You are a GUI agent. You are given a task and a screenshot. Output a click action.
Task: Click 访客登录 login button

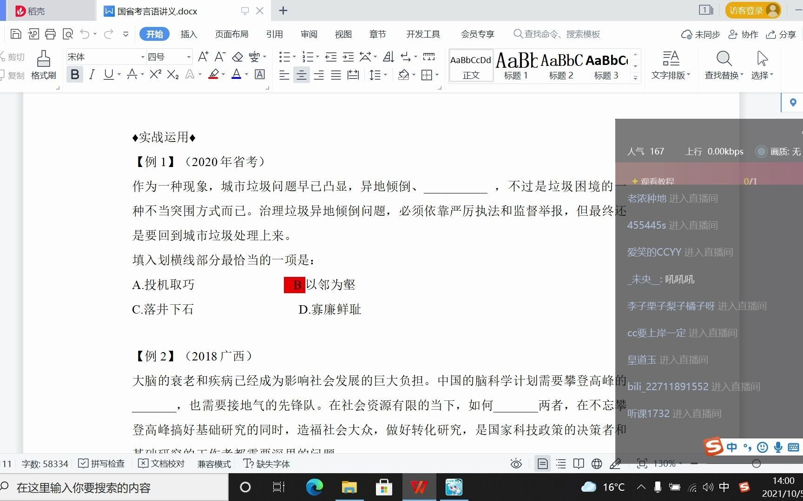[x=753, y=10]
